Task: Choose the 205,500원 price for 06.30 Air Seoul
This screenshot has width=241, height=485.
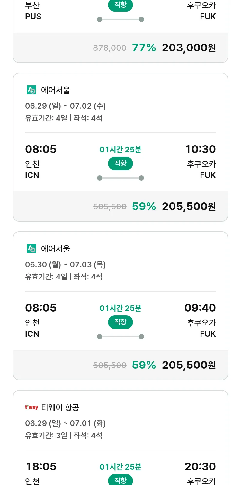Action: (x=189, y=365)
